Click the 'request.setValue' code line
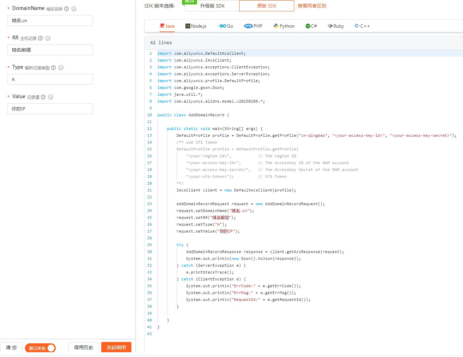The image size is (463, 357). pos(208,231)
